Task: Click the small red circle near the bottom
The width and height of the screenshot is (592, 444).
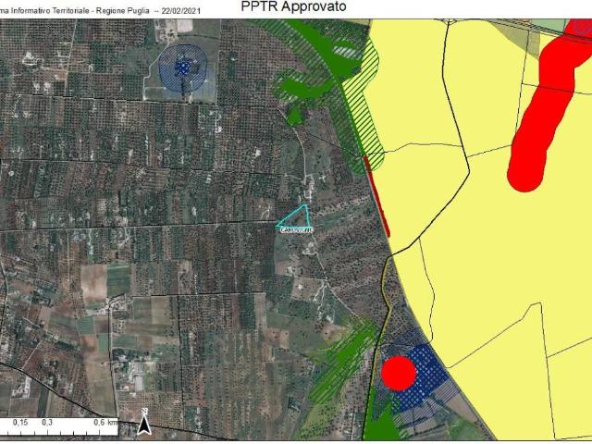Action: [x=399, y=373]
